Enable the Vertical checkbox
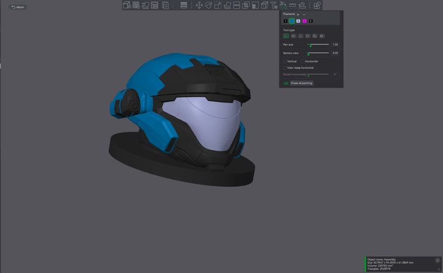The image size is (443, 273). pos(285,61)
